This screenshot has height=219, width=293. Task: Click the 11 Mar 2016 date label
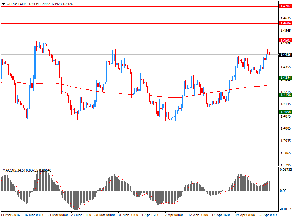point(10,215)
